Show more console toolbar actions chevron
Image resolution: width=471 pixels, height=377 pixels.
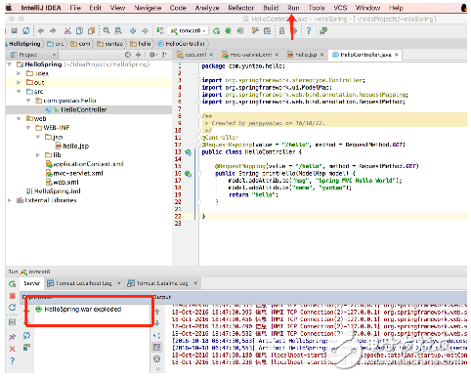pos(157,369)
